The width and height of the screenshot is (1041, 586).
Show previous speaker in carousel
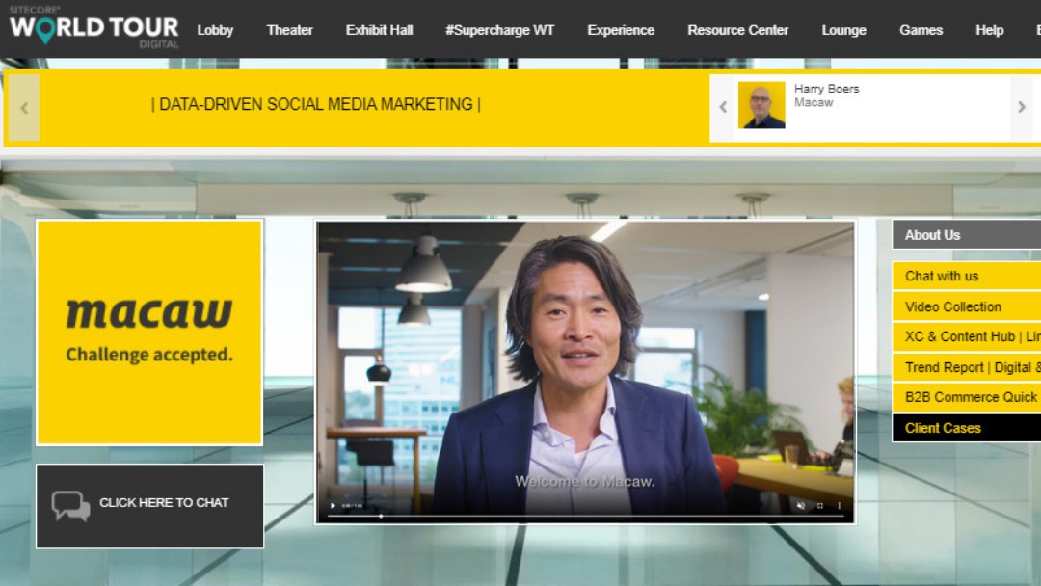pos(723,106)
